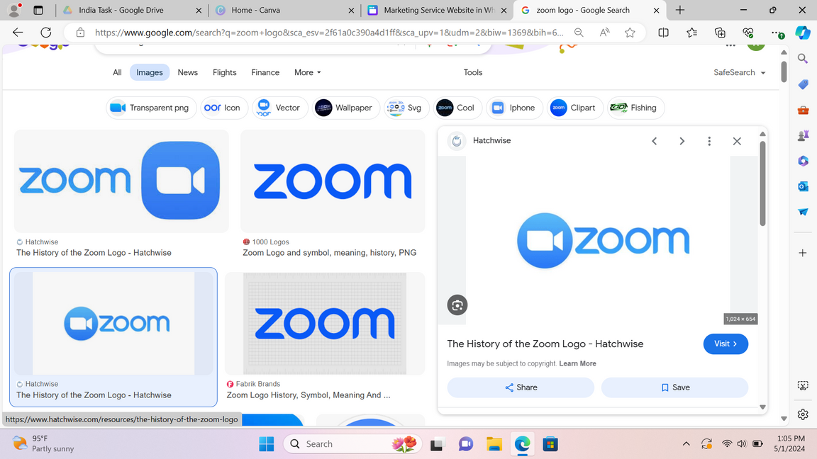The height and width of the screenshot is (459, 817).
Task: Open the Copilot icon in Edge toolbar
Action: [x=803, y=33]
